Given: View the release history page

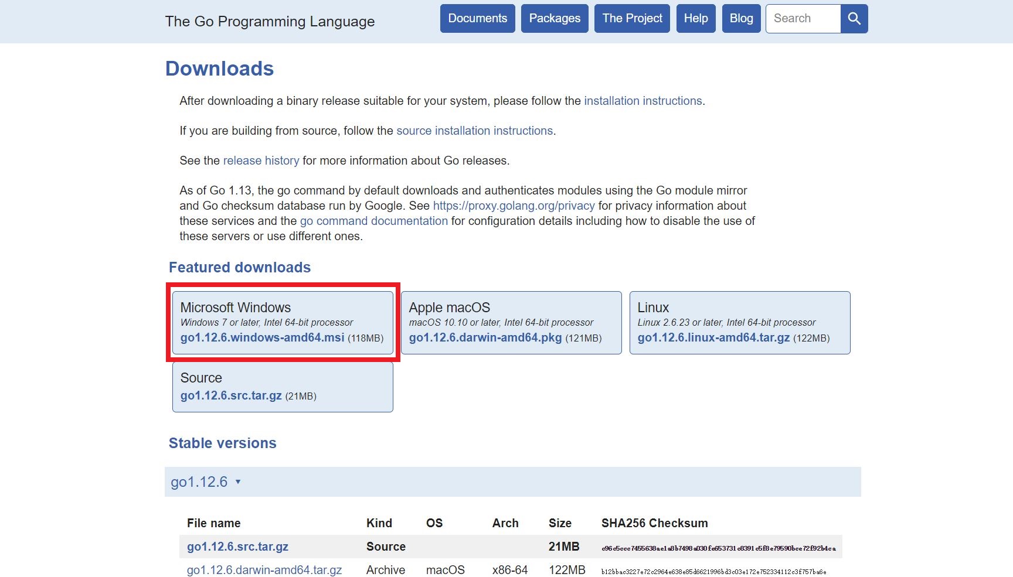Looking at the screenshot, I should coord(261,160).
